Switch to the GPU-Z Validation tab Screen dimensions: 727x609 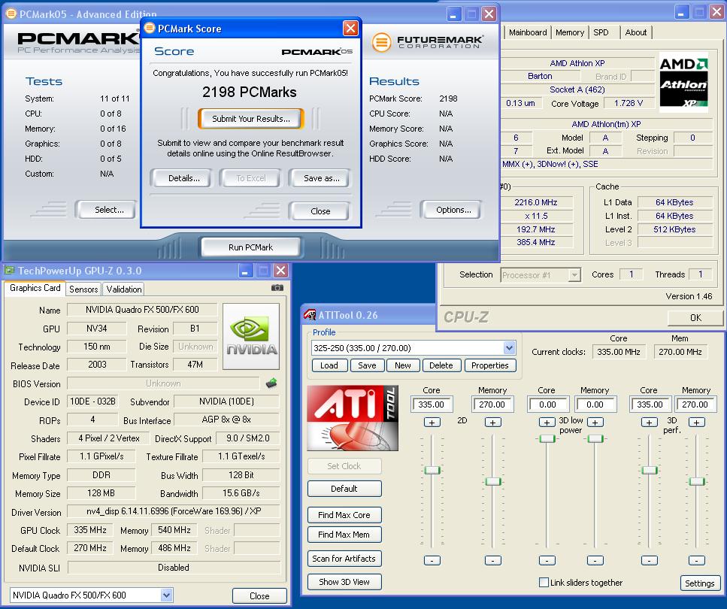pyautogui.click(x=124, y=289)
